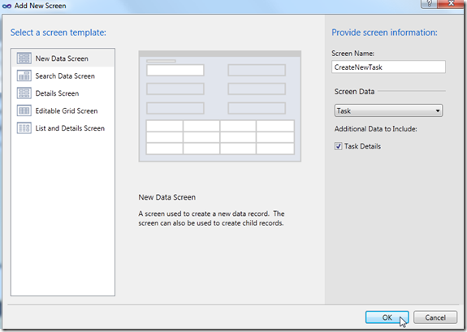Click the Cancel button
The width and height of the screenshot is (467, 332).
[435, 317]
